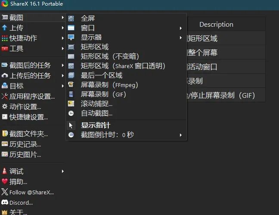
Task: Open 应用程序设置... from the sidebar
Action: [32, 96]
